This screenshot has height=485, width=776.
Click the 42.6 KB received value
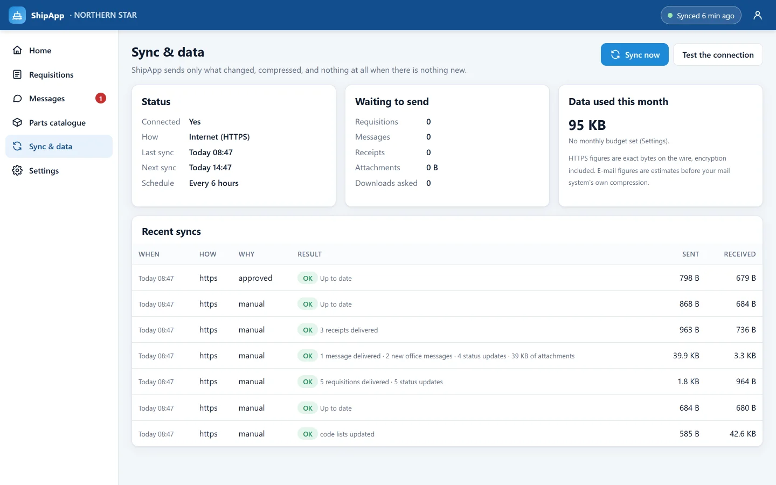(x=743, y=434)
